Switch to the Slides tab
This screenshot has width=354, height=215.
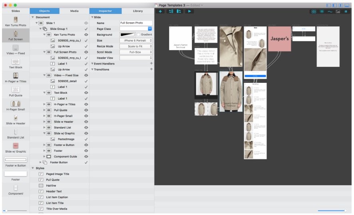click(16, 11)
